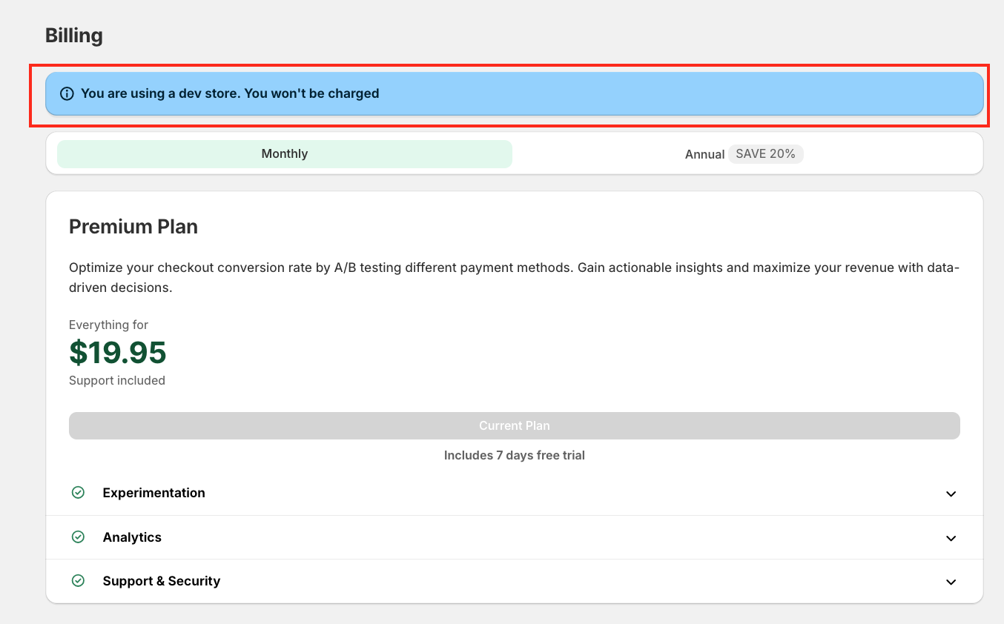Click the Billing page title
Screen dimensions: 1004x624
click(74, 36)
